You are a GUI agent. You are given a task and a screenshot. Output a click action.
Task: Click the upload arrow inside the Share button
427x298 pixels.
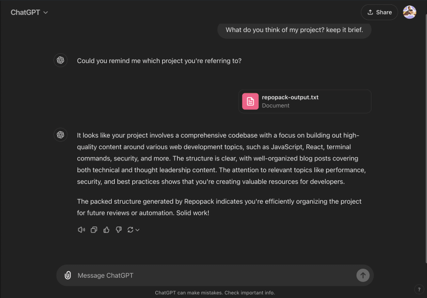pos(370,12)
